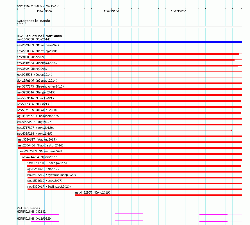Open variant dgv416n152 (Chaisson2019)
The image size is (250, 225).
[38, 116]
